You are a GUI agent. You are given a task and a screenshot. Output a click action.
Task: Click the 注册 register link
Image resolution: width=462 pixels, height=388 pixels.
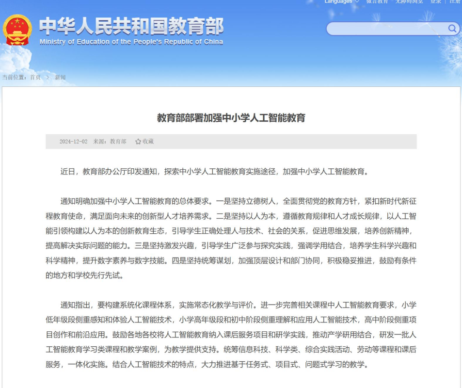pyautogui.click(x=456, y=2)
